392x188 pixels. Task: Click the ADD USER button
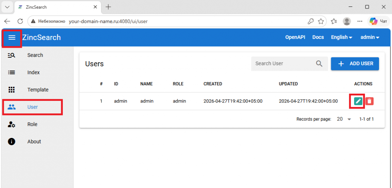(355, 64)
